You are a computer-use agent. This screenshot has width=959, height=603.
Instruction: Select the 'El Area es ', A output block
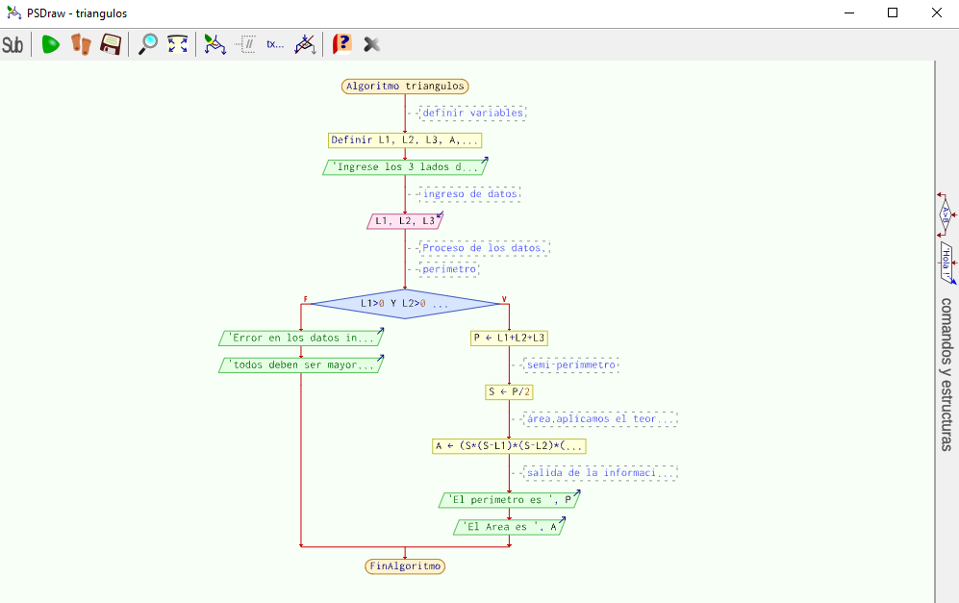[509, 527]
